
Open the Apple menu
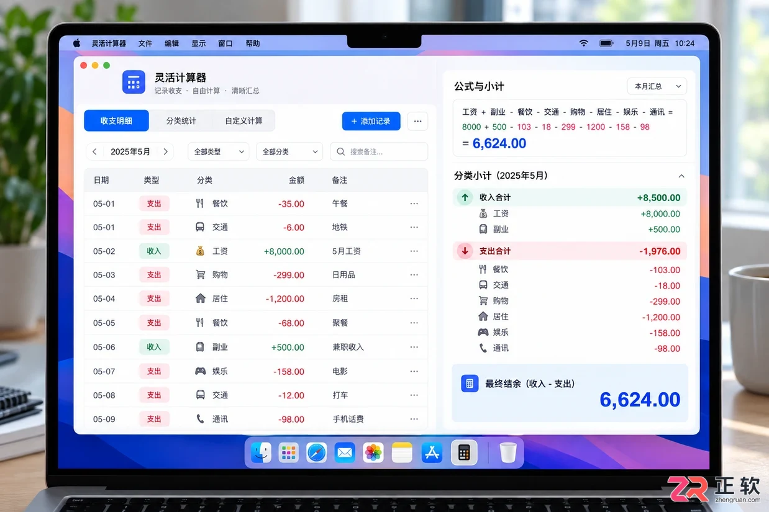click(77, 43)
